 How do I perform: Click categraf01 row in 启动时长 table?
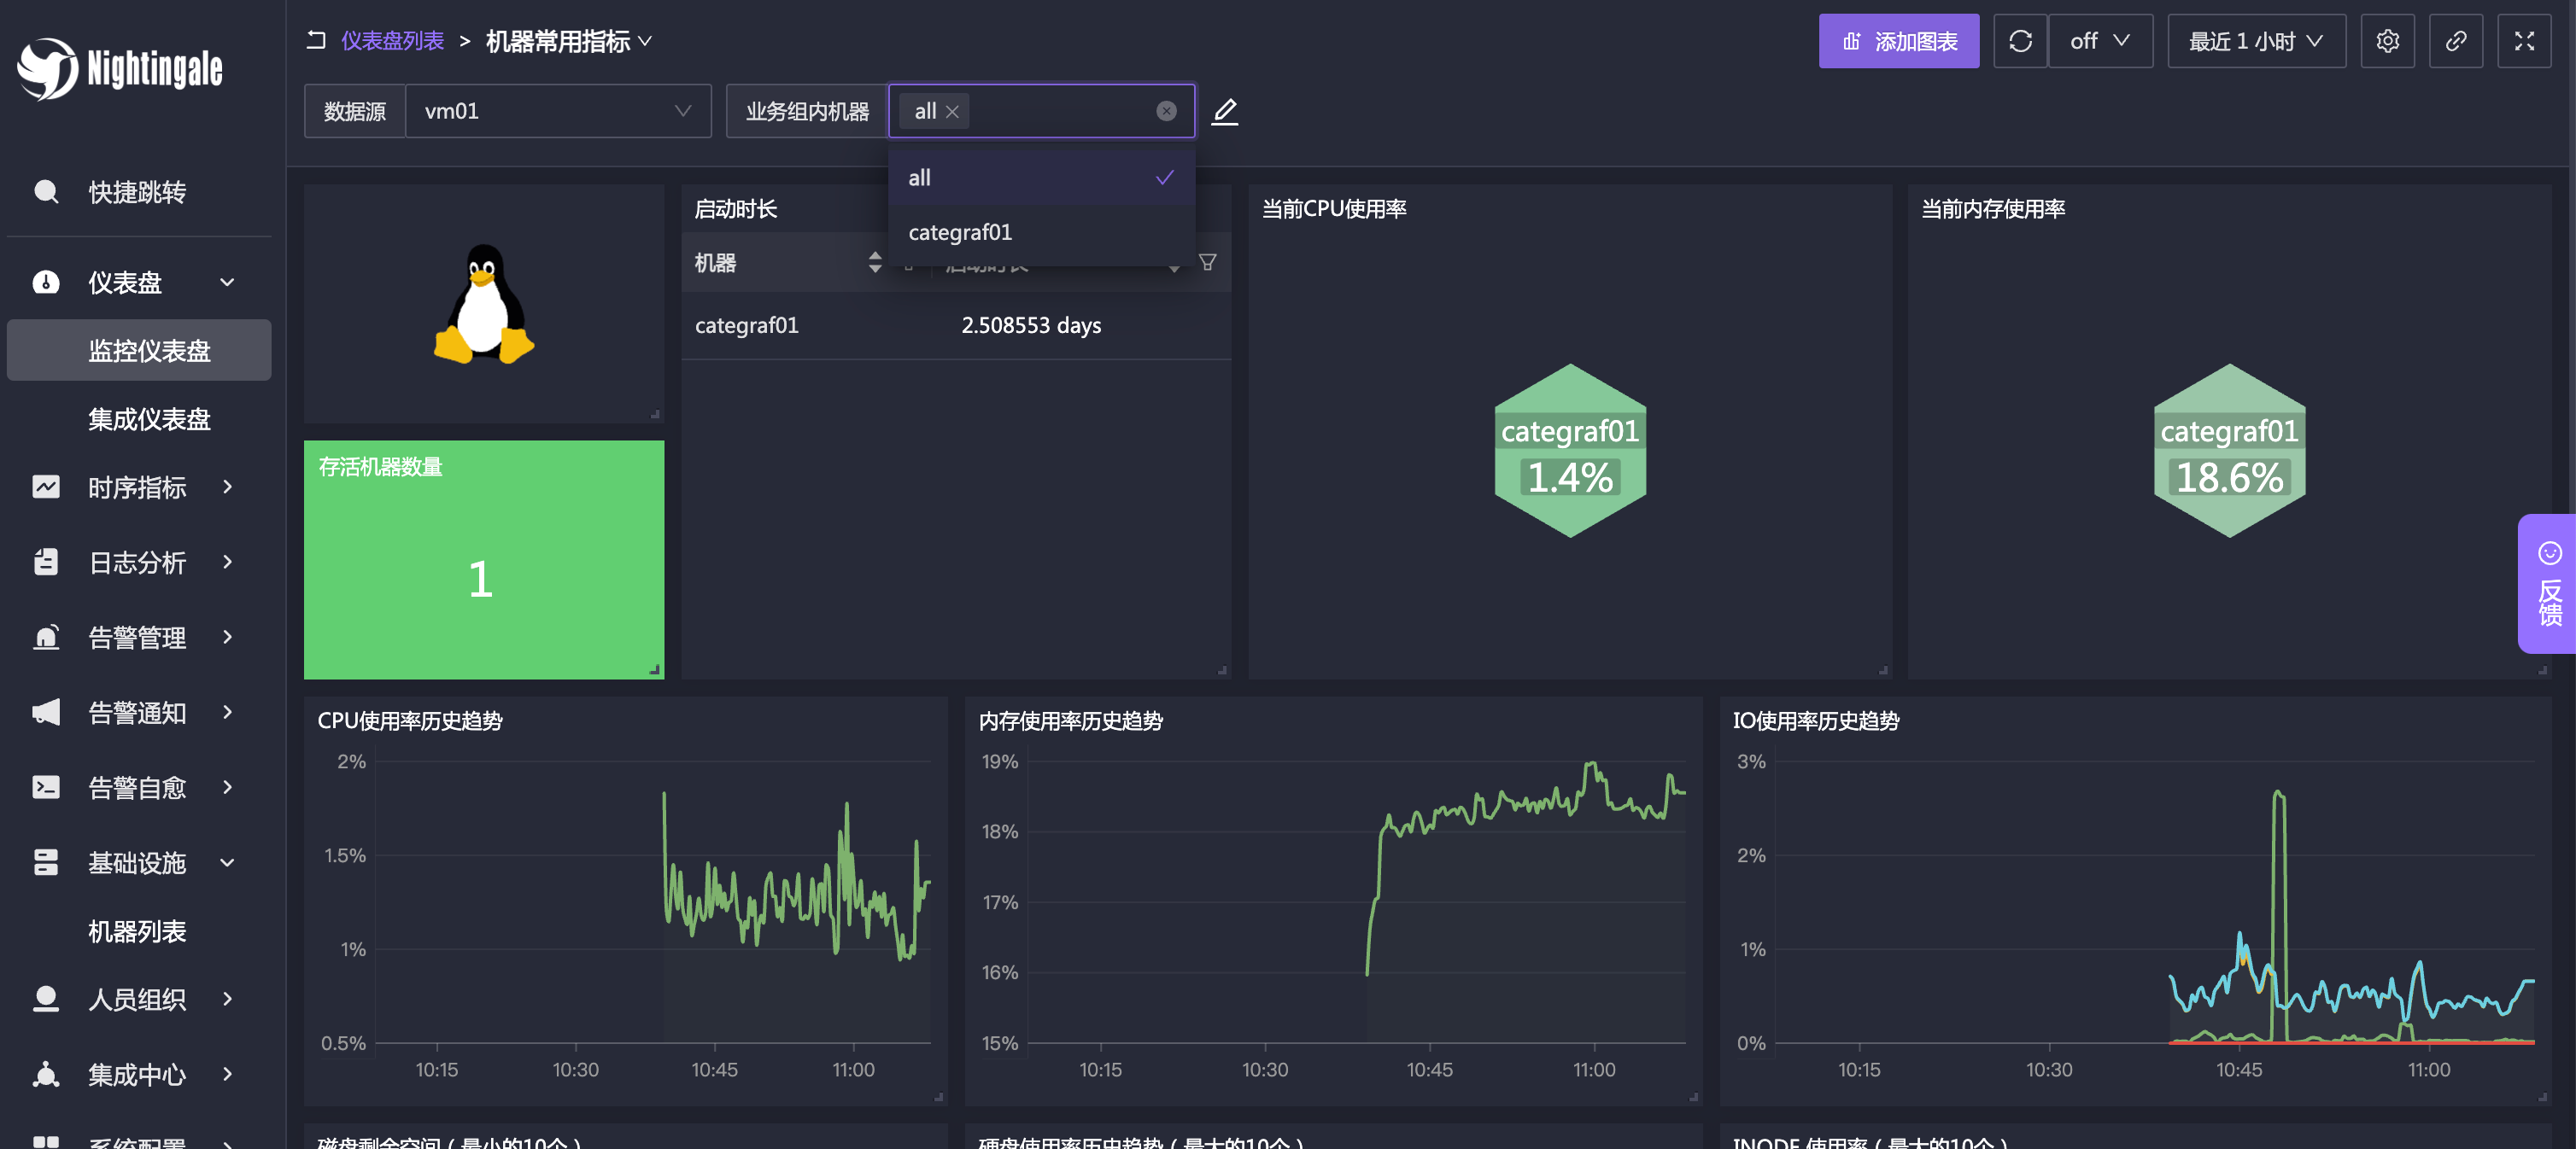(x=956, y=326)
